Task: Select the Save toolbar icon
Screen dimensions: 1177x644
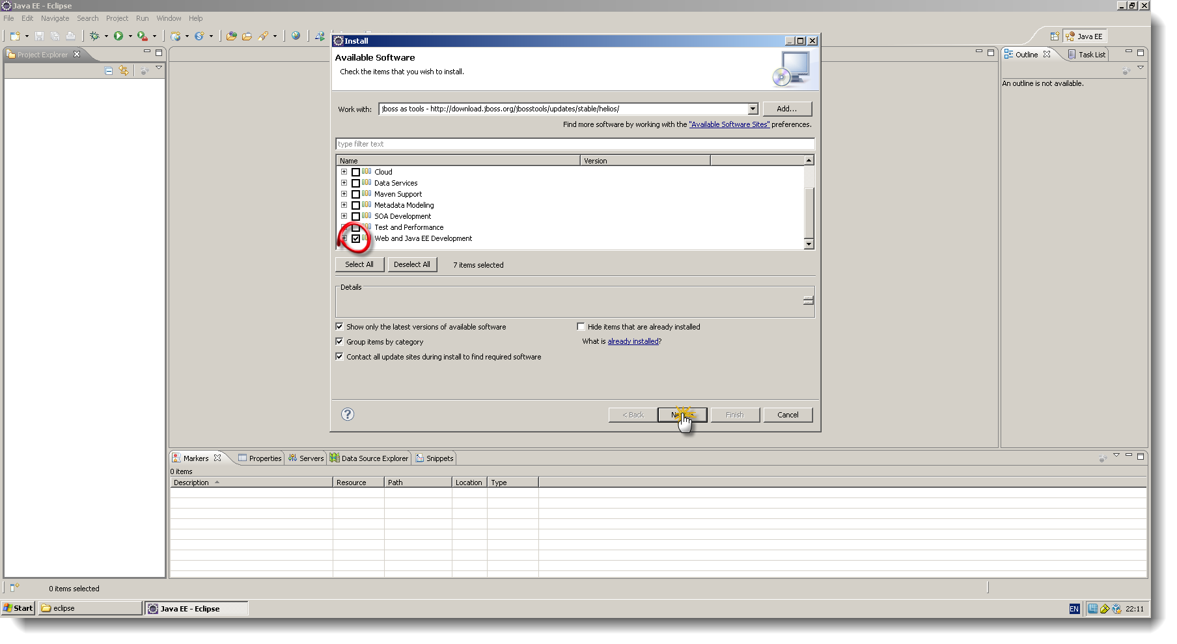Action: click(39, 36)
